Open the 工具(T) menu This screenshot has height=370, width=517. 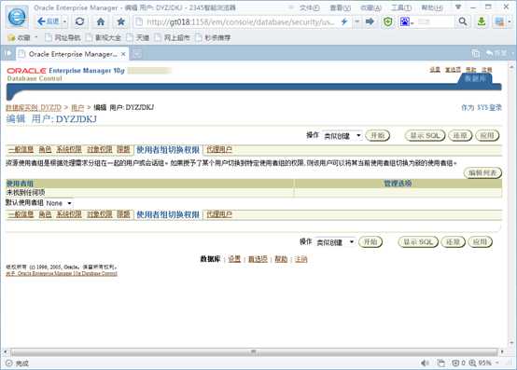(x=401, y=7)
